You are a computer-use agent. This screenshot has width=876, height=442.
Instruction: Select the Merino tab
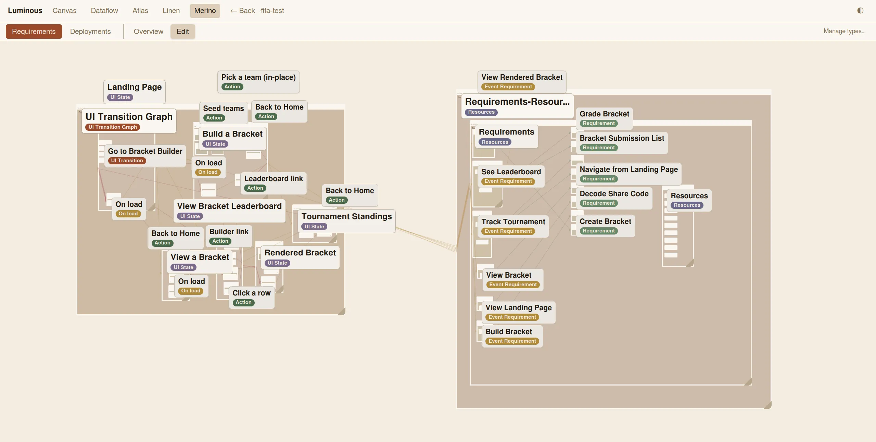click(205, 11)
